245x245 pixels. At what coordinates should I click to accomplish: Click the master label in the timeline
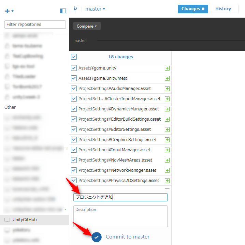tap(80, 41)
